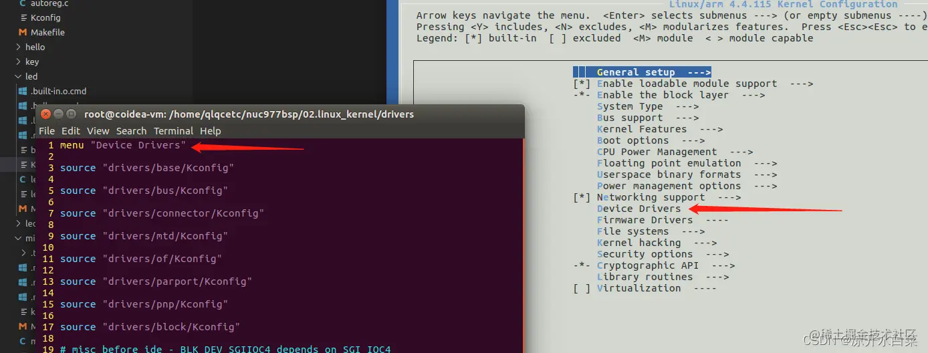
Task: Expand the hello folder chevron
Action: [x=18, y=47]
